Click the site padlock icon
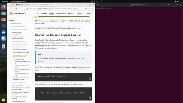The image size is (183, 103). point(27,9)
